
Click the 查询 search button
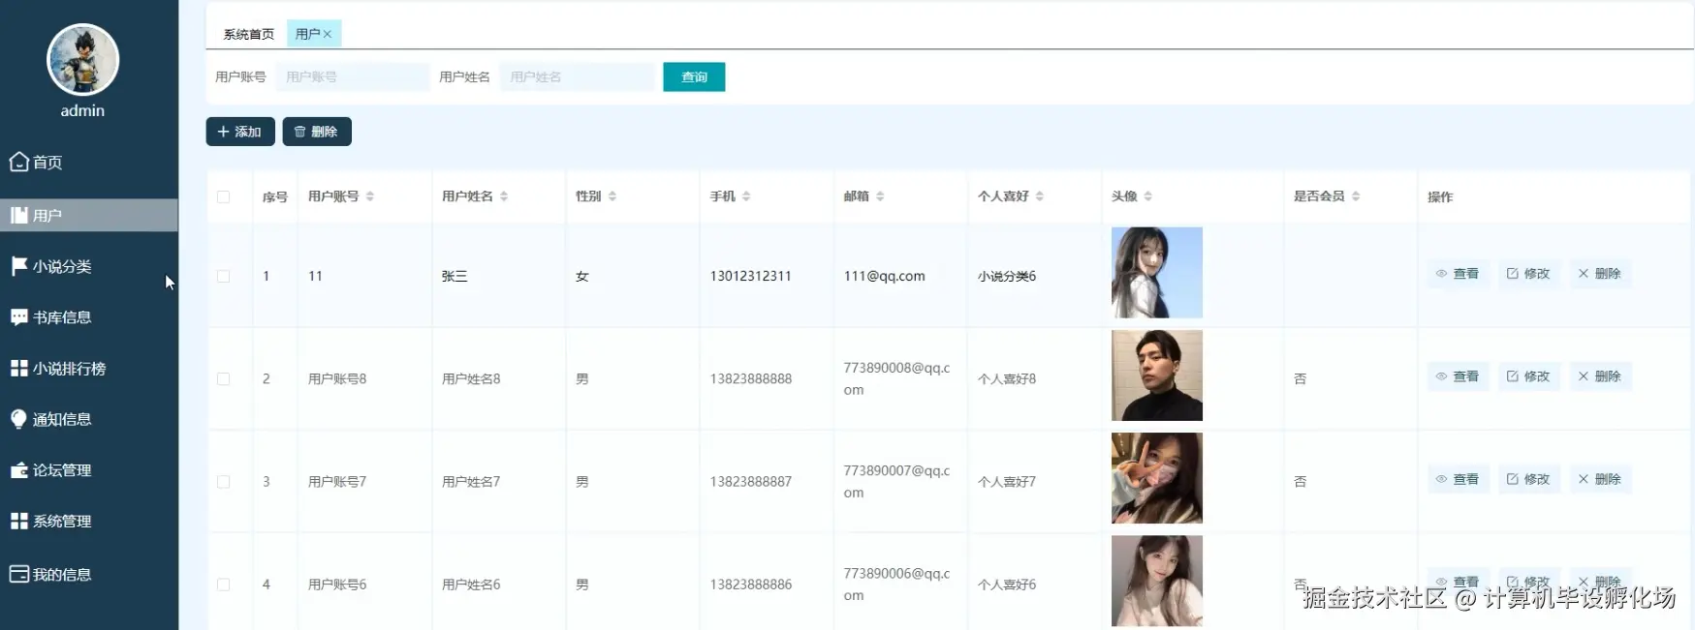(694, 76)
